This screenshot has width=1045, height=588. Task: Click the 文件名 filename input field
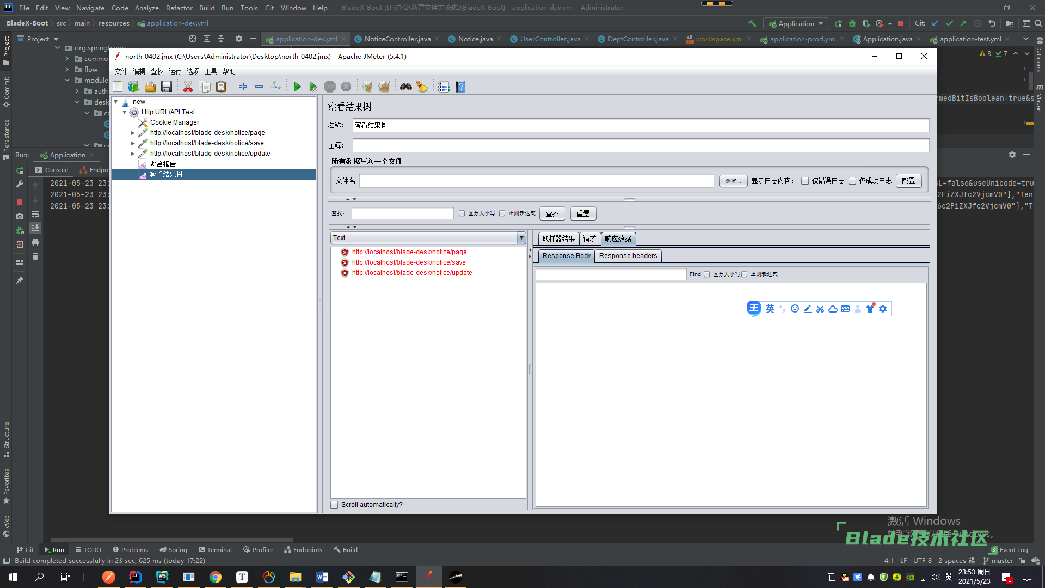(x=536, y=181)
